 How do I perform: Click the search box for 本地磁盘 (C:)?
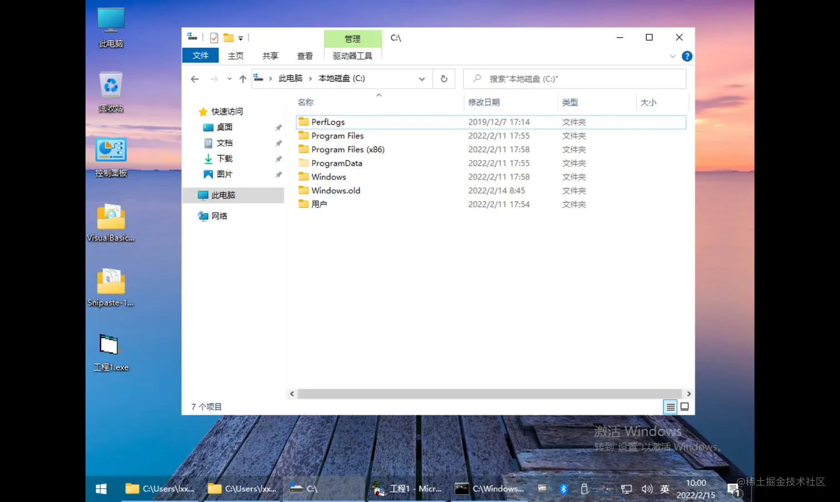tap(574, 79)
